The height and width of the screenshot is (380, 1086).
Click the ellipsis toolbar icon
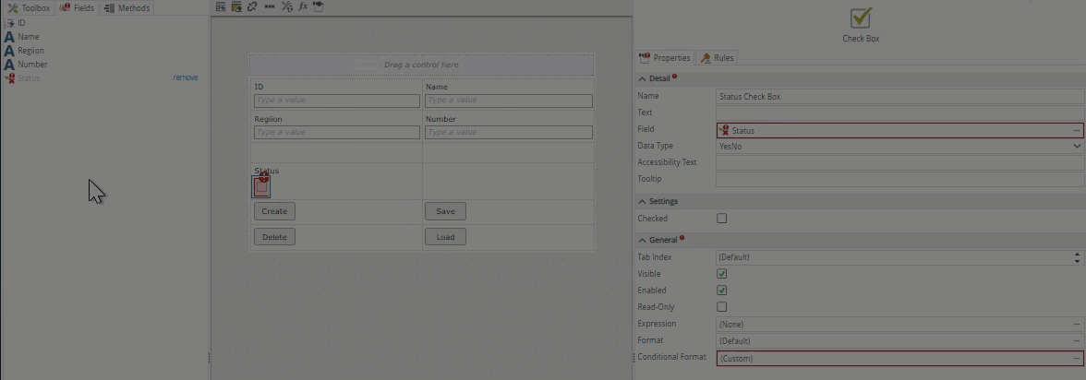tap(269, 6)
